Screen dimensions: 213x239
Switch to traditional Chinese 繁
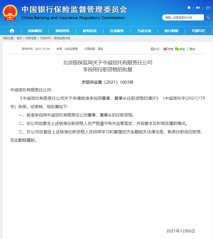[189, 8]
